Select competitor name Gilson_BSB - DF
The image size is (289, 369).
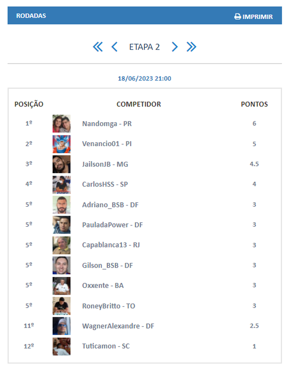coord(107,265)
